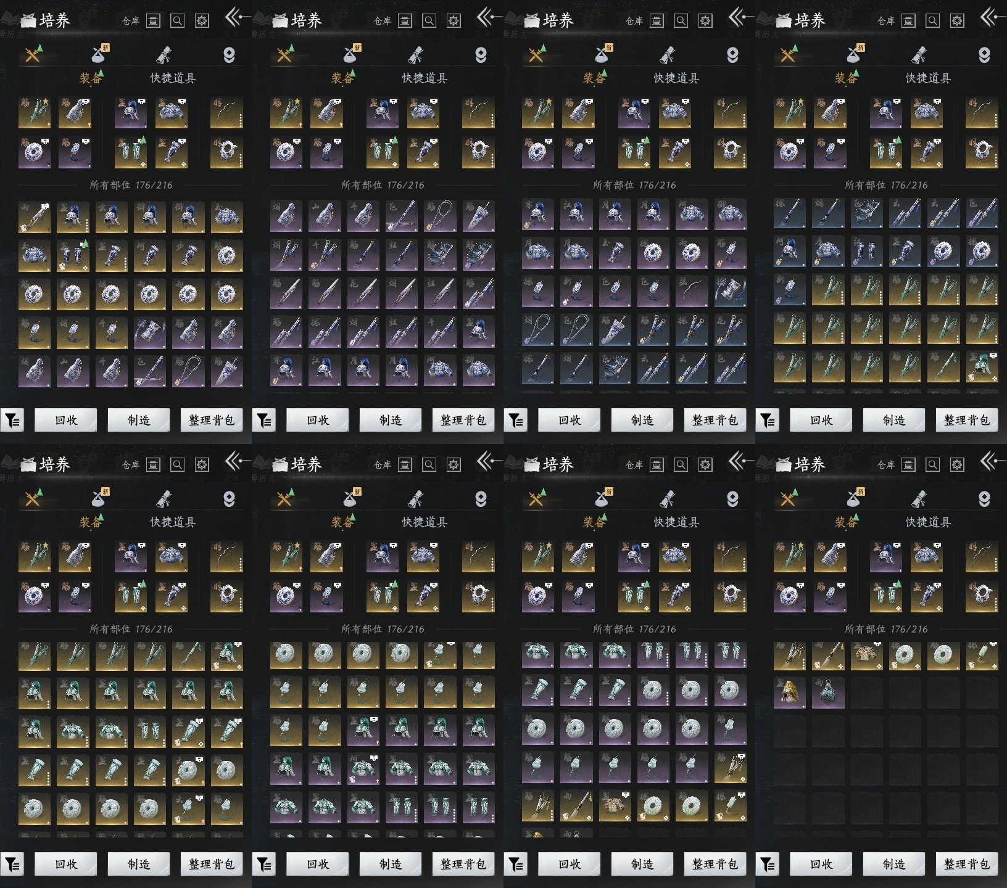Click the search magnifier in top-left panel
Screen dimensions: 1007x888
coord(177,21)
